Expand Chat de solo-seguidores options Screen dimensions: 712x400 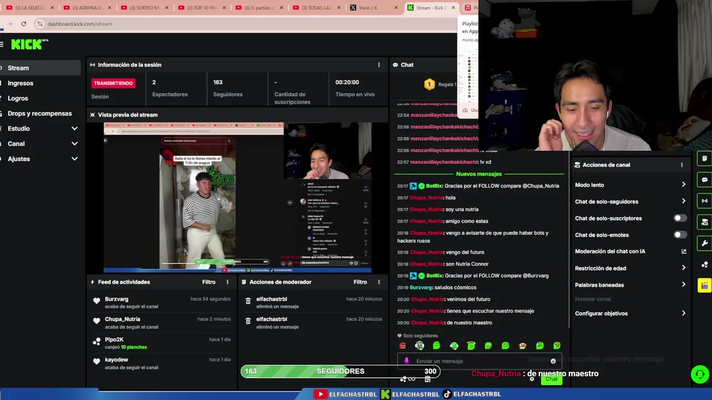(684, 202)
